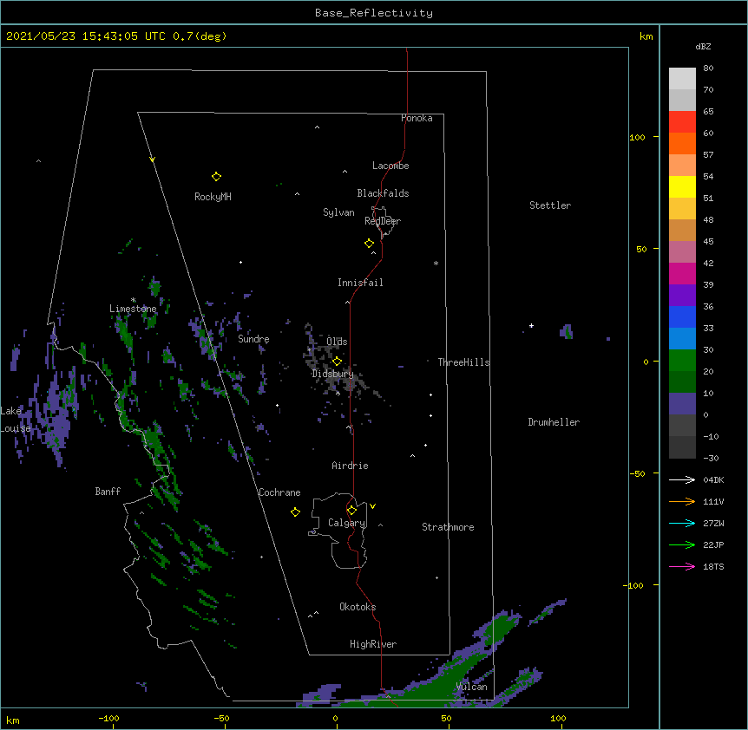Click the blue 36 dBZ color swatch
This screenshot has height=730, width=748.
click(x=682, y=316)
